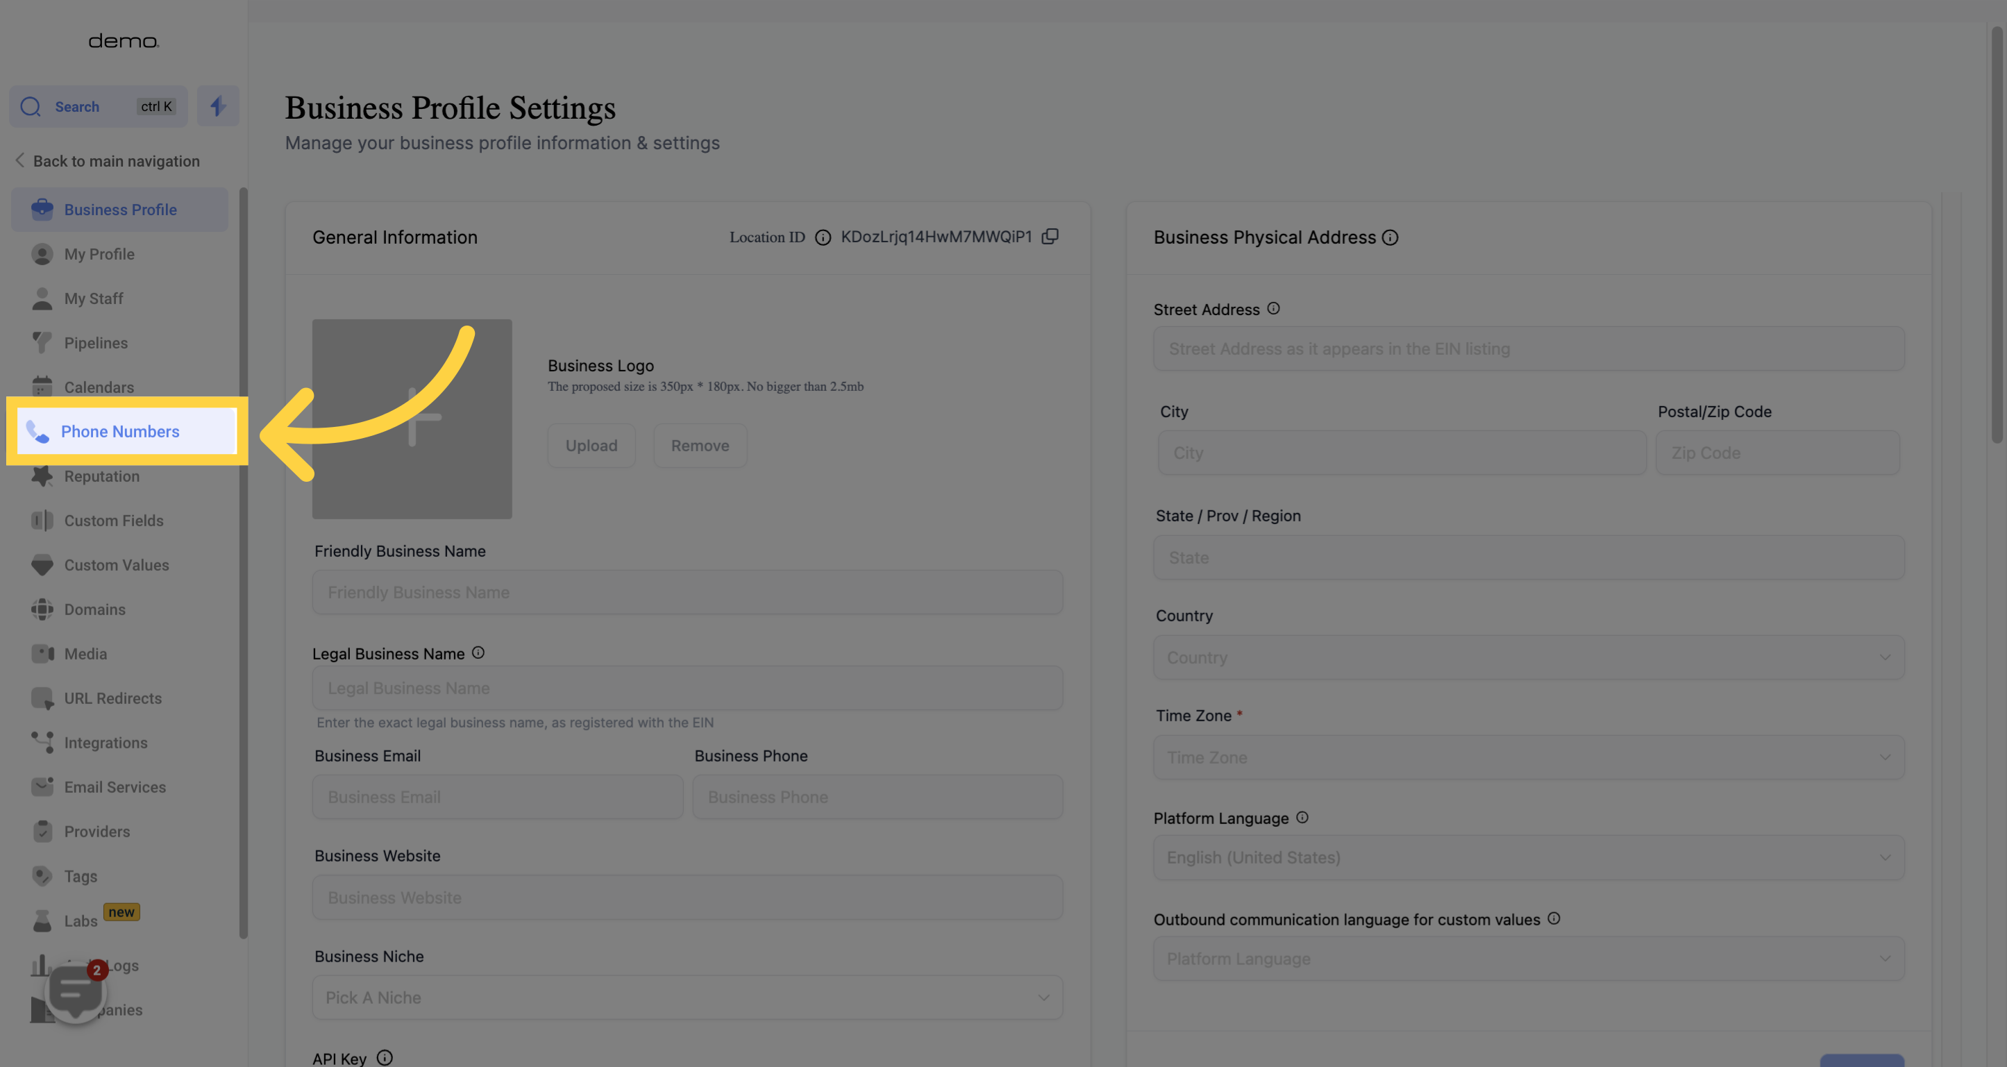
Task: Click the API Key info icon
Action: pyautogui.click(x=385, y=1057)
